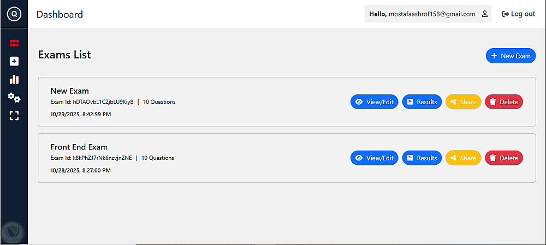
Task: Open the statistics bar chart icon
Action: coord(14,79)
